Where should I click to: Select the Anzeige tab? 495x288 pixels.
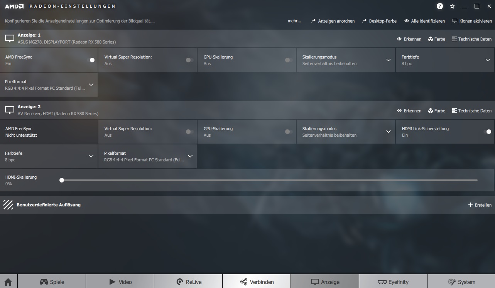click(x=325, y=281)
